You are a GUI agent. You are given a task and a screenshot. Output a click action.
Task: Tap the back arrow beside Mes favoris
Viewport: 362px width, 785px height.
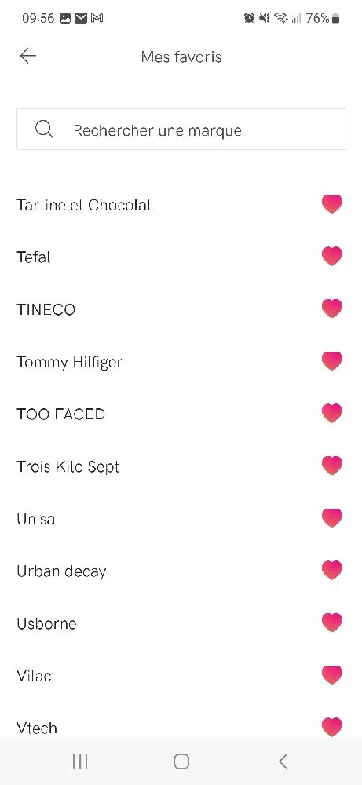click(28, 56)
